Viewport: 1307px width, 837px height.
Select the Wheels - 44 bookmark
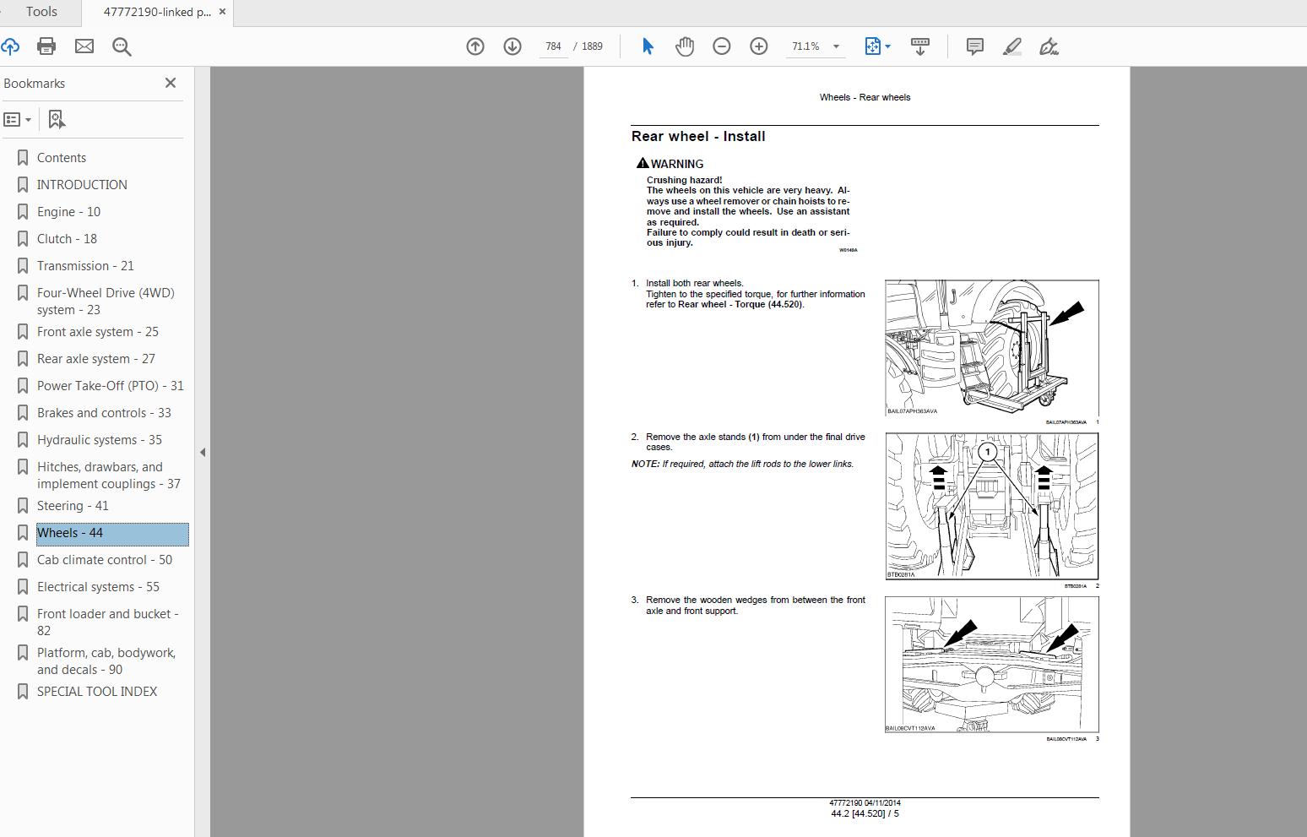69,533
